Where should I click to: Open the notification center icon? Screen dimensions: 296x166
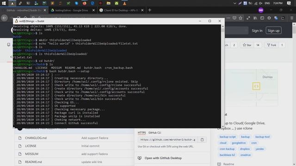[289, 3]
